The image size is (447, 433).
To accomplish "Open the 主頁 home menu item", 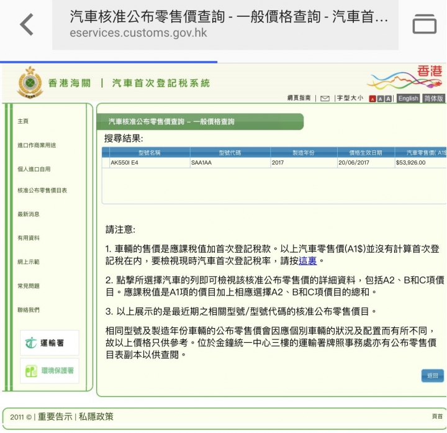I will 23,121.
